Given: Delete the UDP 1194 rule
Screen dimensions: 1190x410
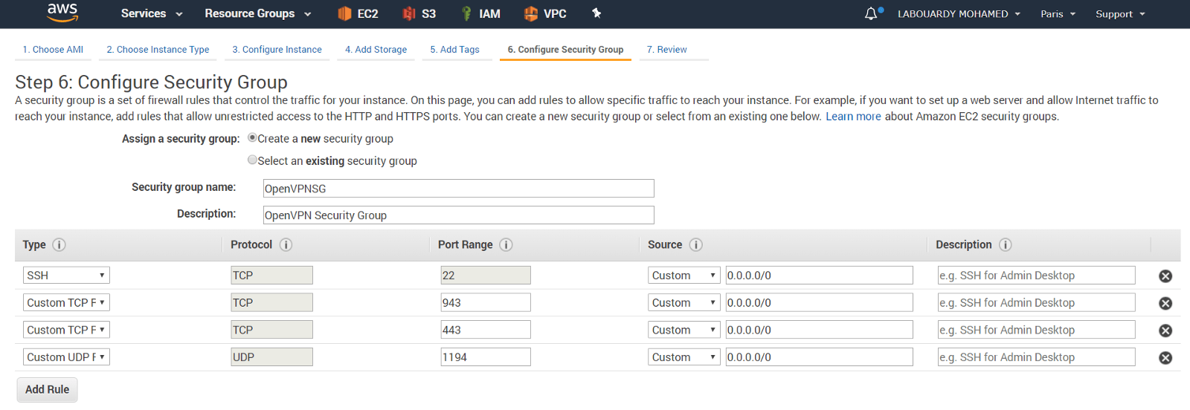Looking at the screenshot, I should click(x=1165, y=358).
